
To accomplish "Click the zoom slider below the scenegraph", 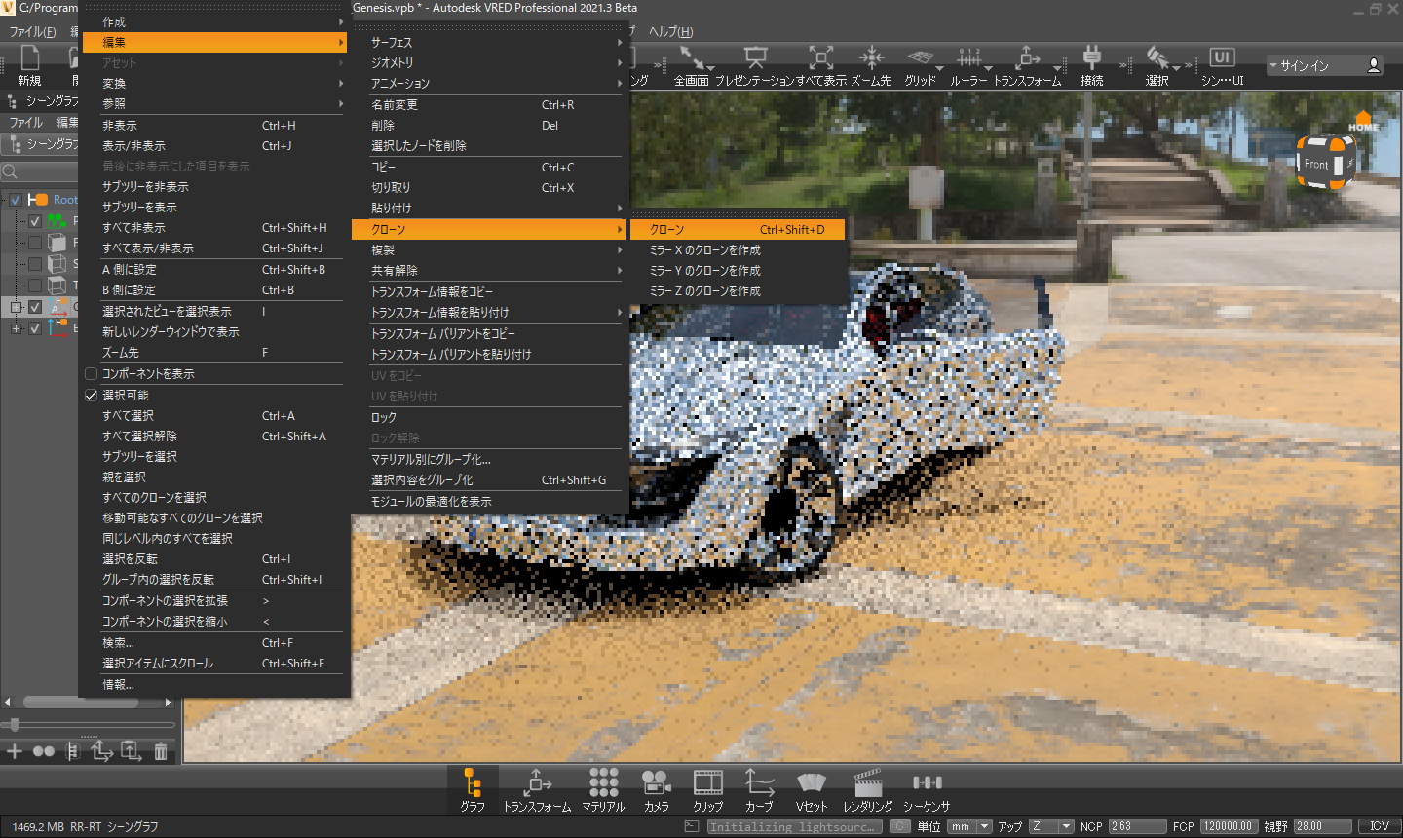I will point(15,725).
